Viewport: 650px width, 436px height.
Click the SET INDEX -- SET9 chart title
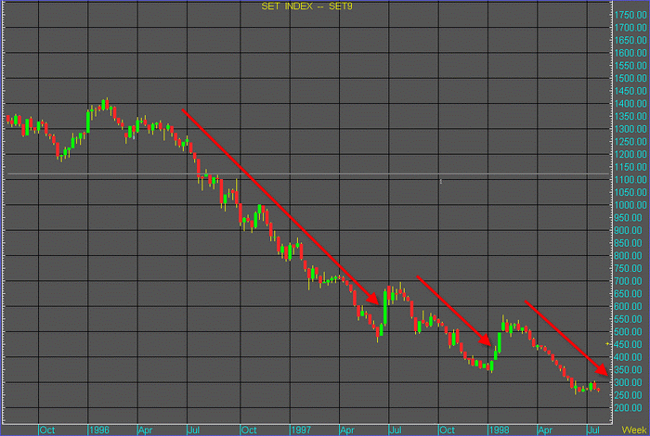(x=306, y=6)
